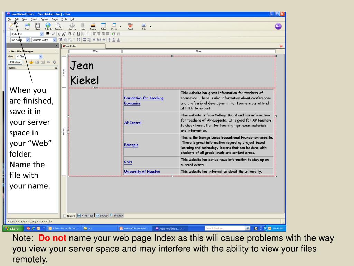This screenshot has height=266, width=354.
Task: Justify text alignment
Action: click(108, 34)
